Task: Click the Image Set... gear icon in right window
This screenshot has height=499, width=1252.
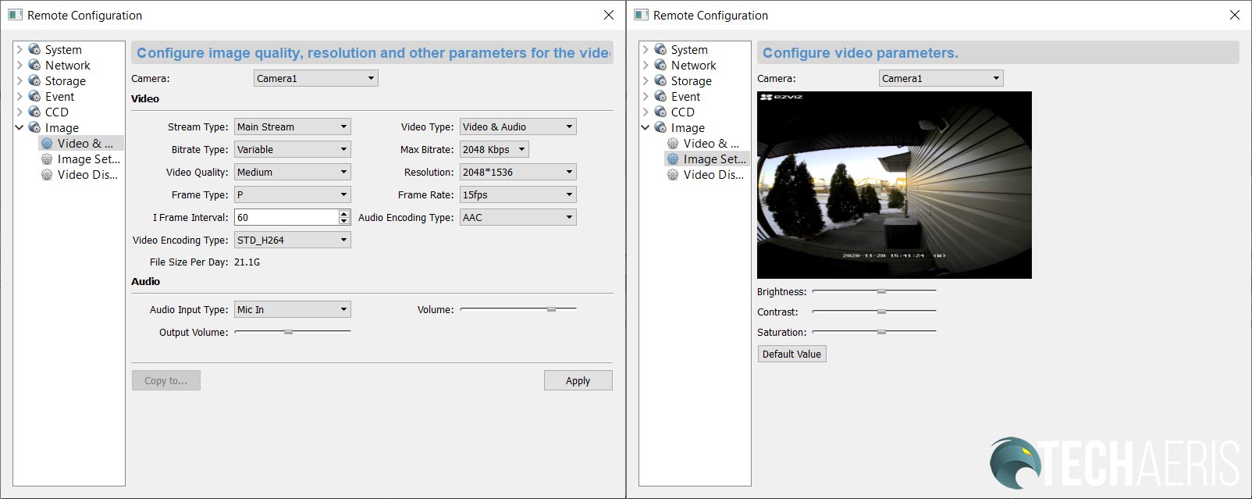Action: [x=673, y=159]
